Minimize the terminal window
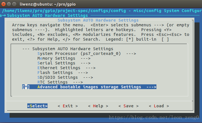This screenshot has height=123, width=202. [9, 4]
